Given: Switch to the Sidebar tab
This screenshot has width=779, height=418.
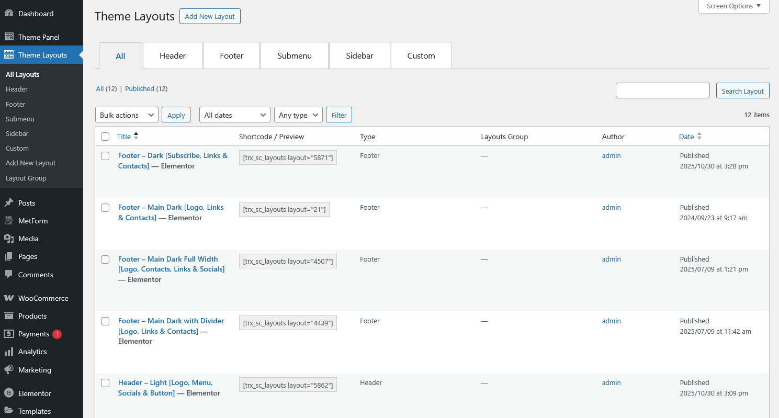Looking at the screenshot, I should (x=359, y=56).
